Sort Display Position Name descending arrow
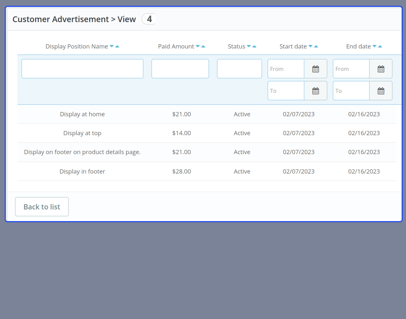Screen dimensions: 406x319 pyautogui.click(x=112, y=46)
